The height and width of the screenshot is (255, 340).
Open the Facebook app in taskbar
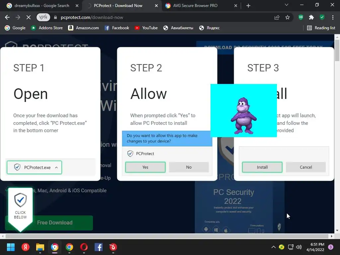click(99, 247)
